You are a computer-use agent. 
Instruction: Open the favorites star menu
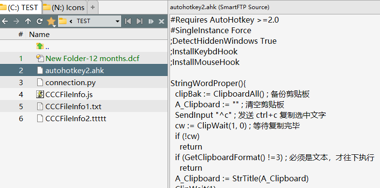[51, 22]
